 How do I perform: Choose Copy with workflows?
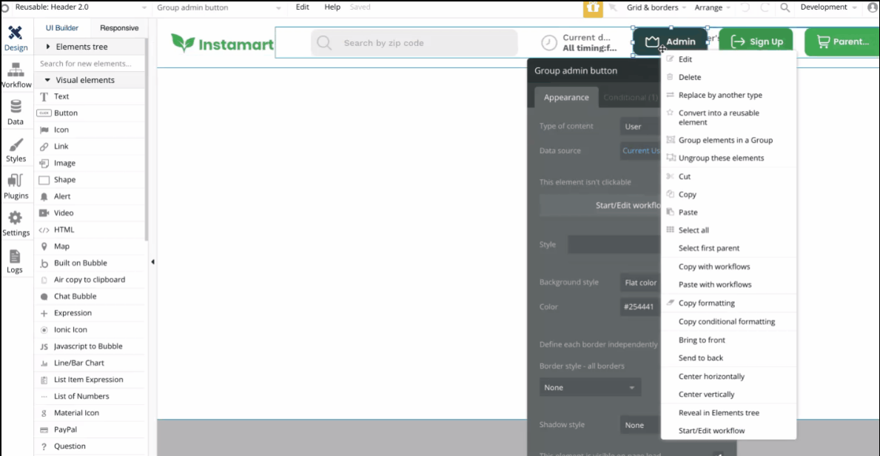(x=728, y=266)
